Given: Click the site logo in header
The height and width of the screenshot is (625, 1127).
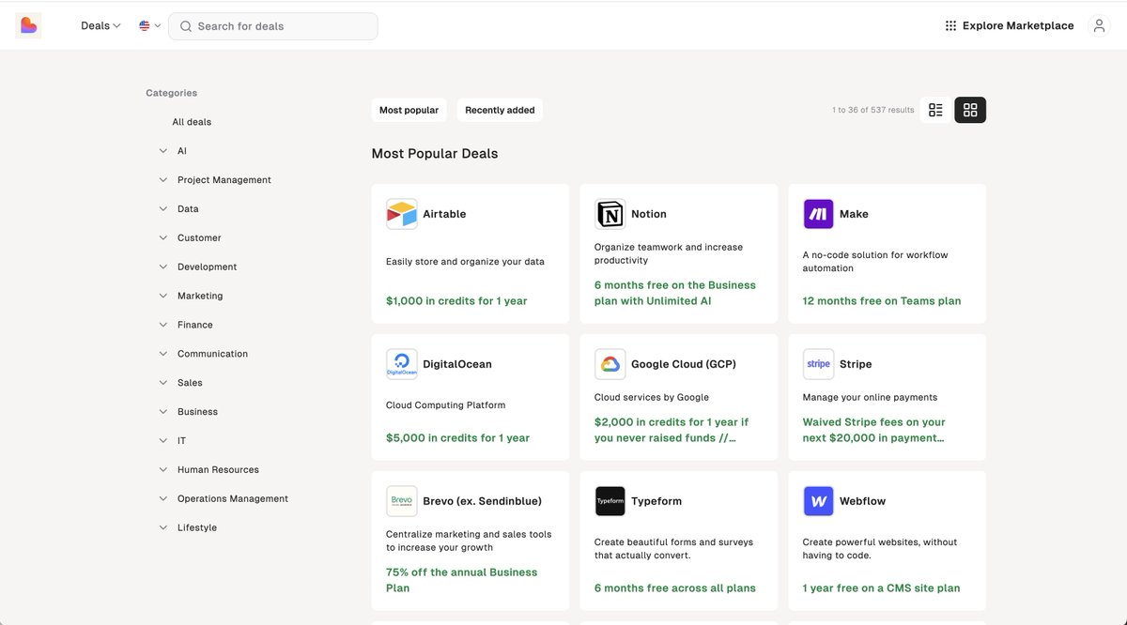Looking at the screenshot, I should coord(28,25).
